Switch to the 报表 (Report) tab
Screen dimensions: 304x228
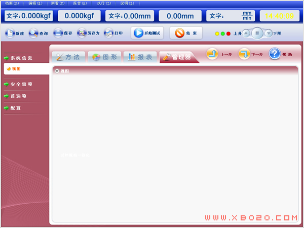point(139,57)
